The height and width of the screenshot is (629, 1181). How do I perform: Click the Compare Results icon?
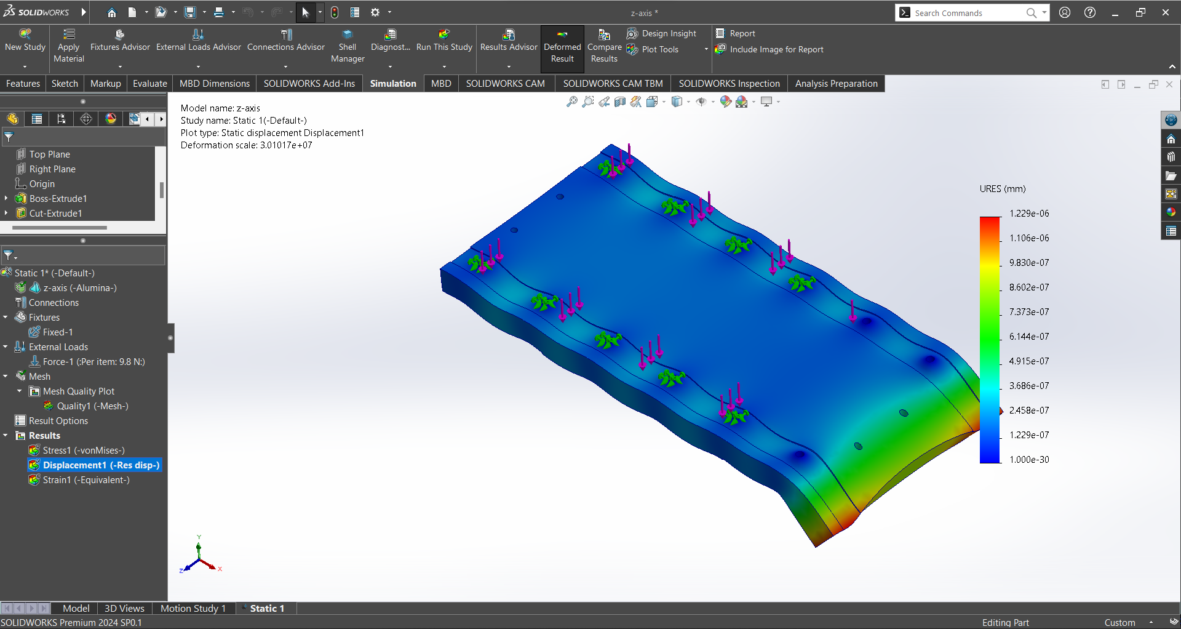604,35
